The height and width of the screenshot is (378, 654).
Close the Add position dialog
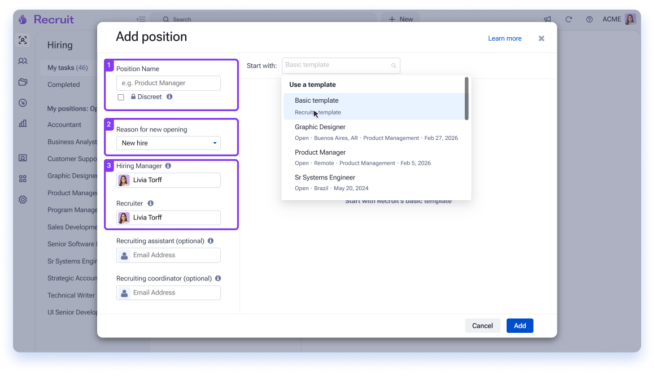coord(542,38)
